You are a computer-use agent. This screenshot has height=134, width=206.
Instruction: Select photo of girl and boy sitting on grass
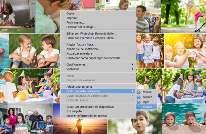pyautogui.click(x=35, y=51)
